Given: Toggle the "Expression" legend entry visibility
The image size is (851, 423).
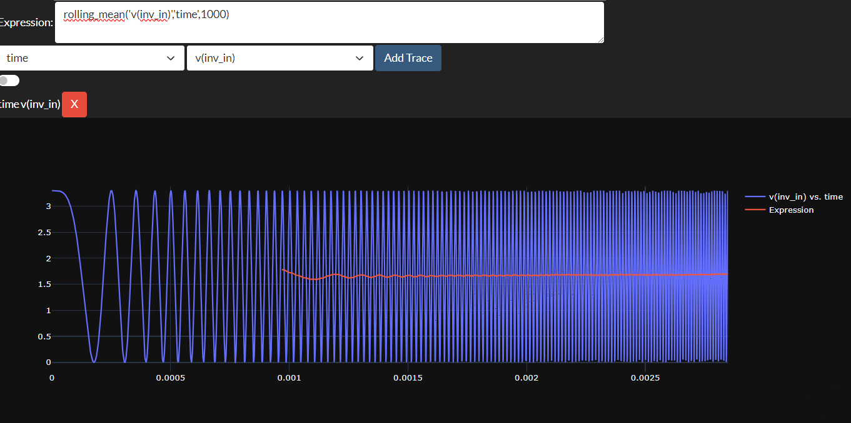Looking at the screenshot, I should 791,210.
